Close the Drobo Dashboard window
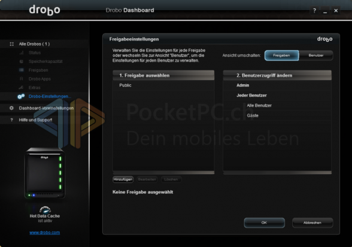Screen dimensions: 352x247 click(x=336, y=11)
